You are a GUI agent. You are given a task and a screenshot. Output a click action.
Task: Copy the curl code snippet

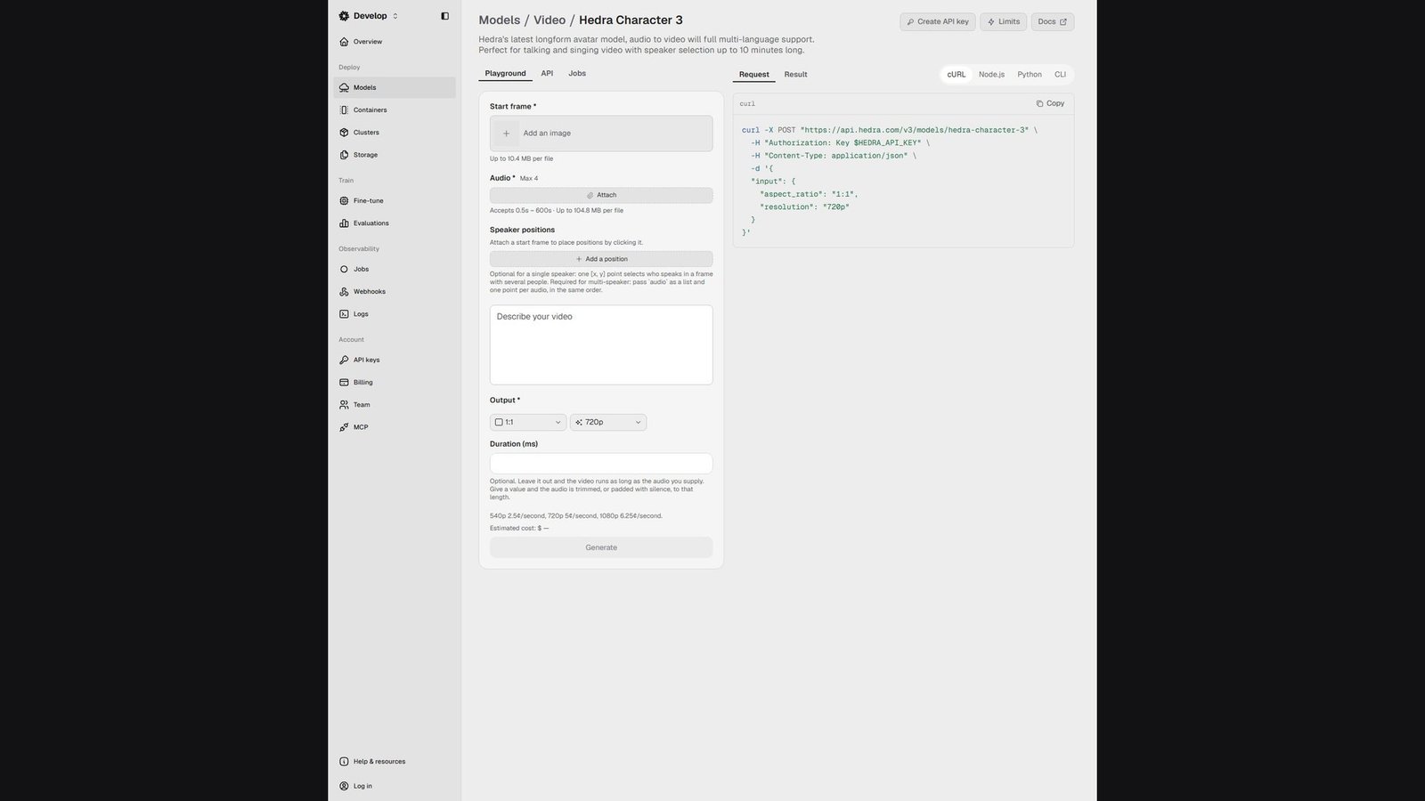click(x=1050, y=103)
